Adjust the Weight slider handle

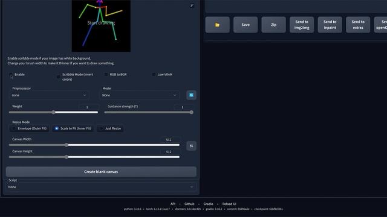(54, 112)
